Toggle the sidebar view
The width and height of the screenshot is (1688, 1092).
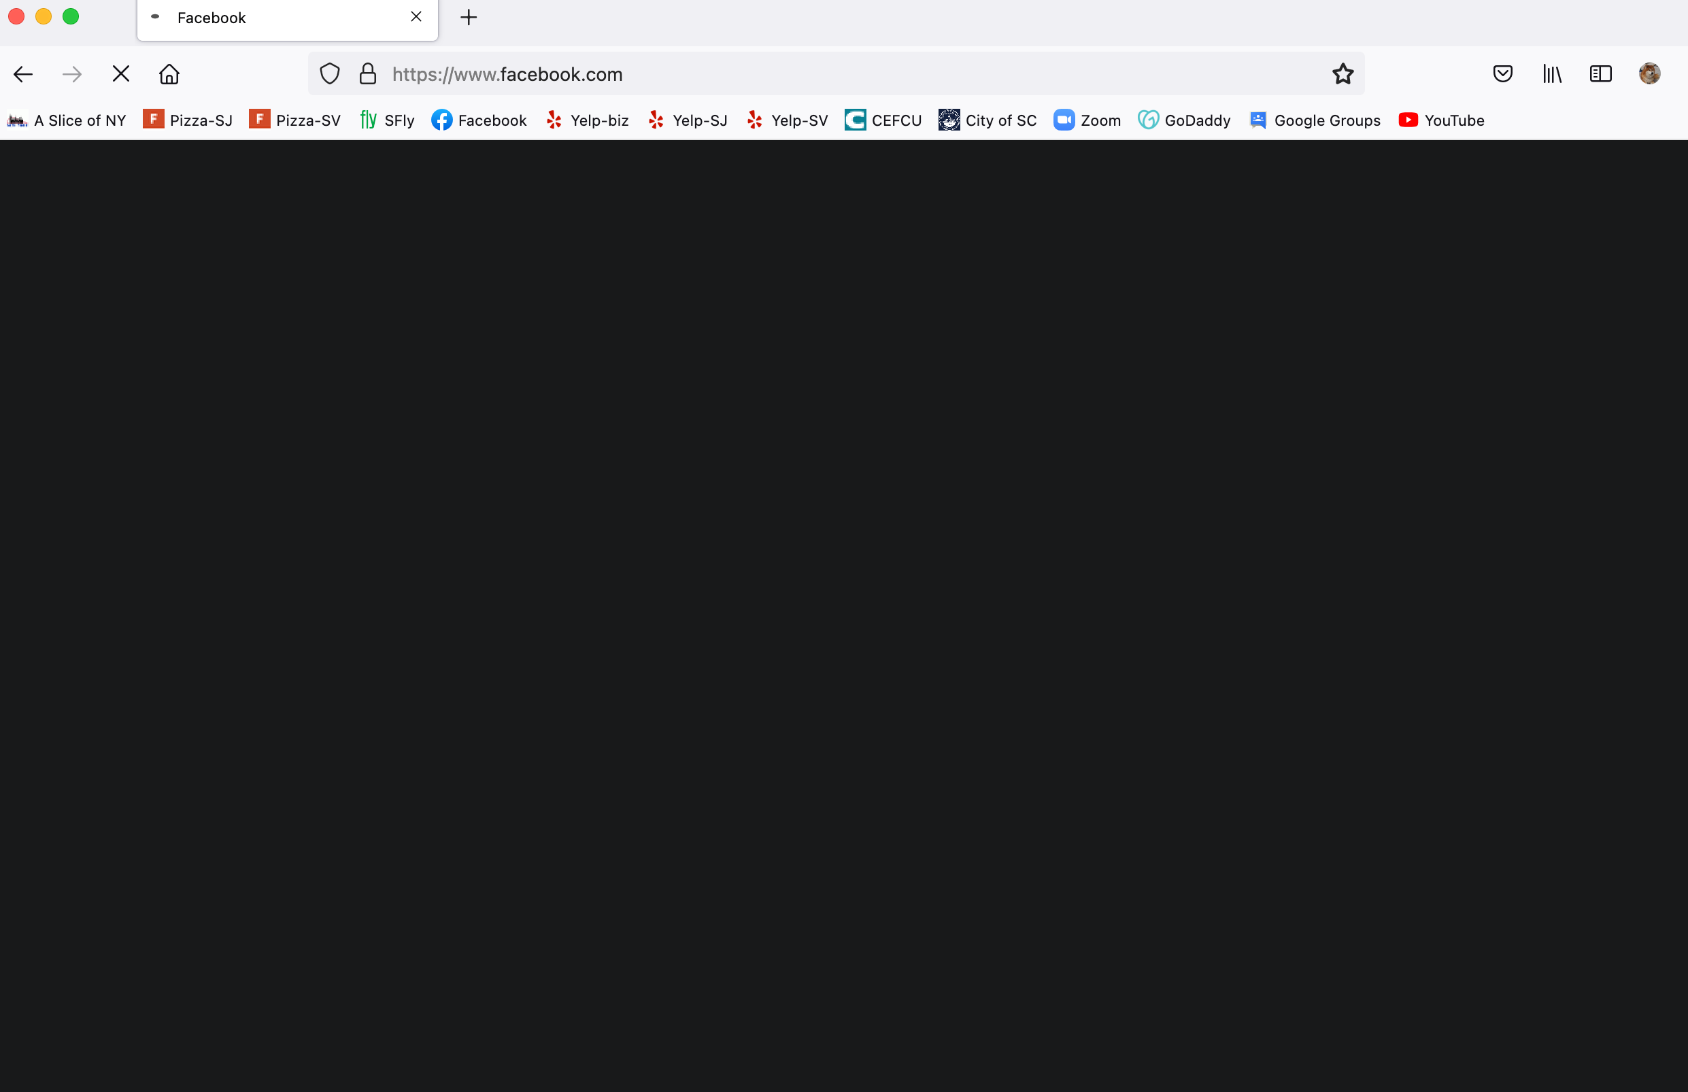coord(1600,75)
